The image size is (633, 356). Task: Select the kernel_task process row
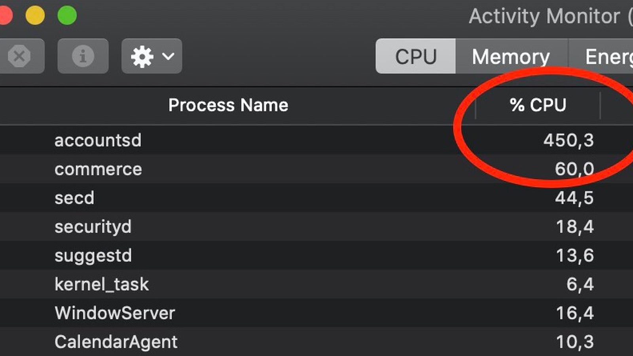[102, 284]
